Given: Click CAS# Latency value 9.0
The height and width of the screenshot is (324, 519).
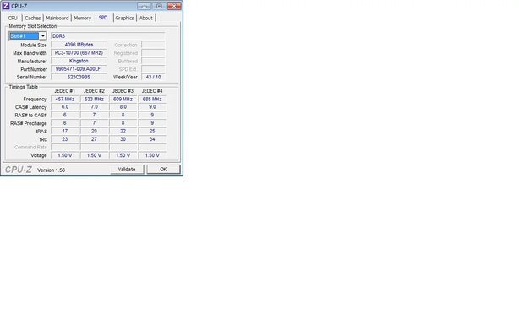Looking at the screenshot, I should 152,107.
